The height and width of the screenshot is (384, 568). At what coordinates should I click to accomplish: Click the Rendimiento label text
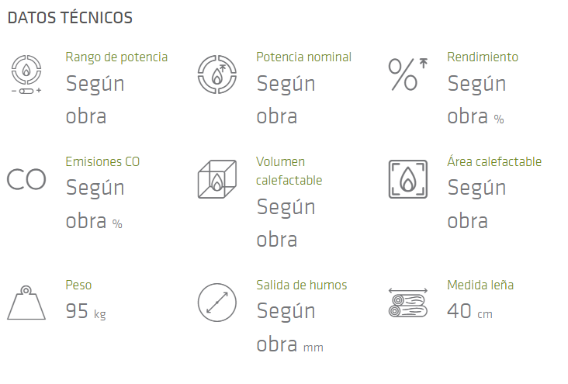tap(483, 57)
